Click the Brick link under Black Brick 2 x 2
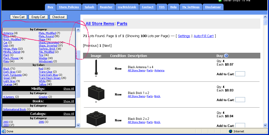Screen dimensions: 269x135 click(x=157, y=122)
